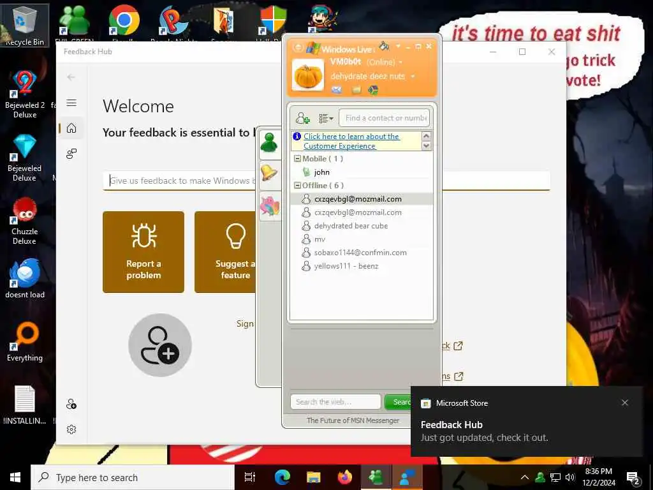
Task: Open the Feedback Hub hamburger menu
Action: 71,103
